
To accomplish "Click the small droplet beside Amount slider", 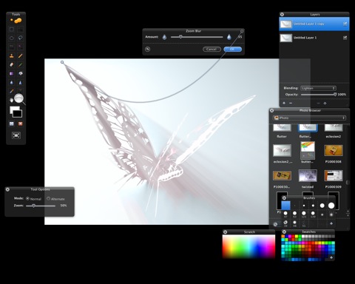I will point(164,37).
